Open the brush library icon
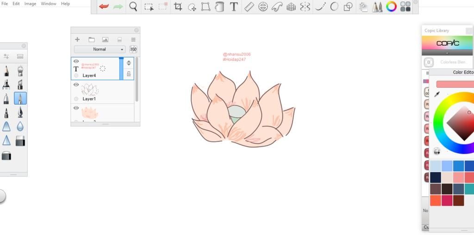 (x=20, y=56)
